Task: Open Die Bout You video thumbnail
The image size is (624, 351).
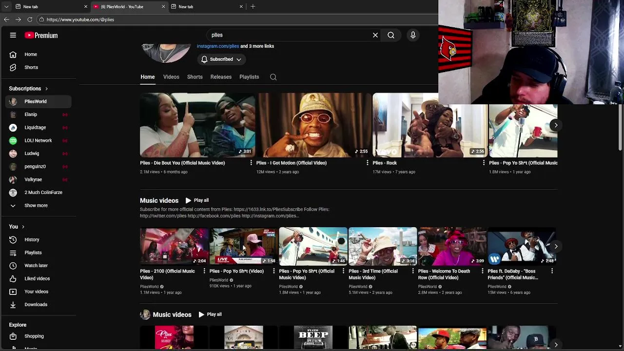Action: pos(197,125)
